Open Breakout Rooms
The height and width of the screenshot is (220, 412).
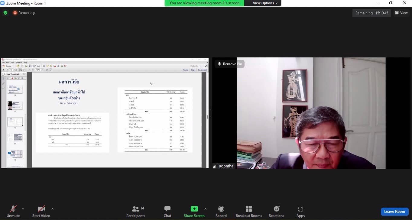point(249,209)
